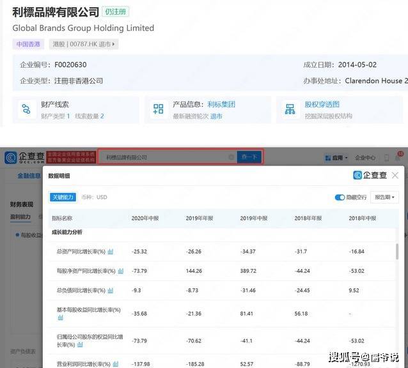408x368 pixels.
Task: Toggle the 隐藏空行 switch
Action: coord(340,197)
